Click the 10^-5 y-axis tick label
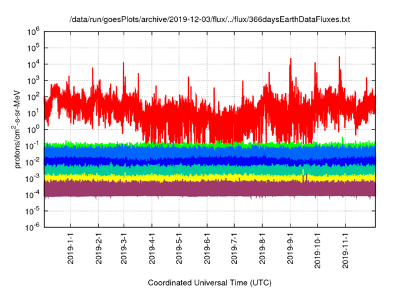 (x=33, y=211)
